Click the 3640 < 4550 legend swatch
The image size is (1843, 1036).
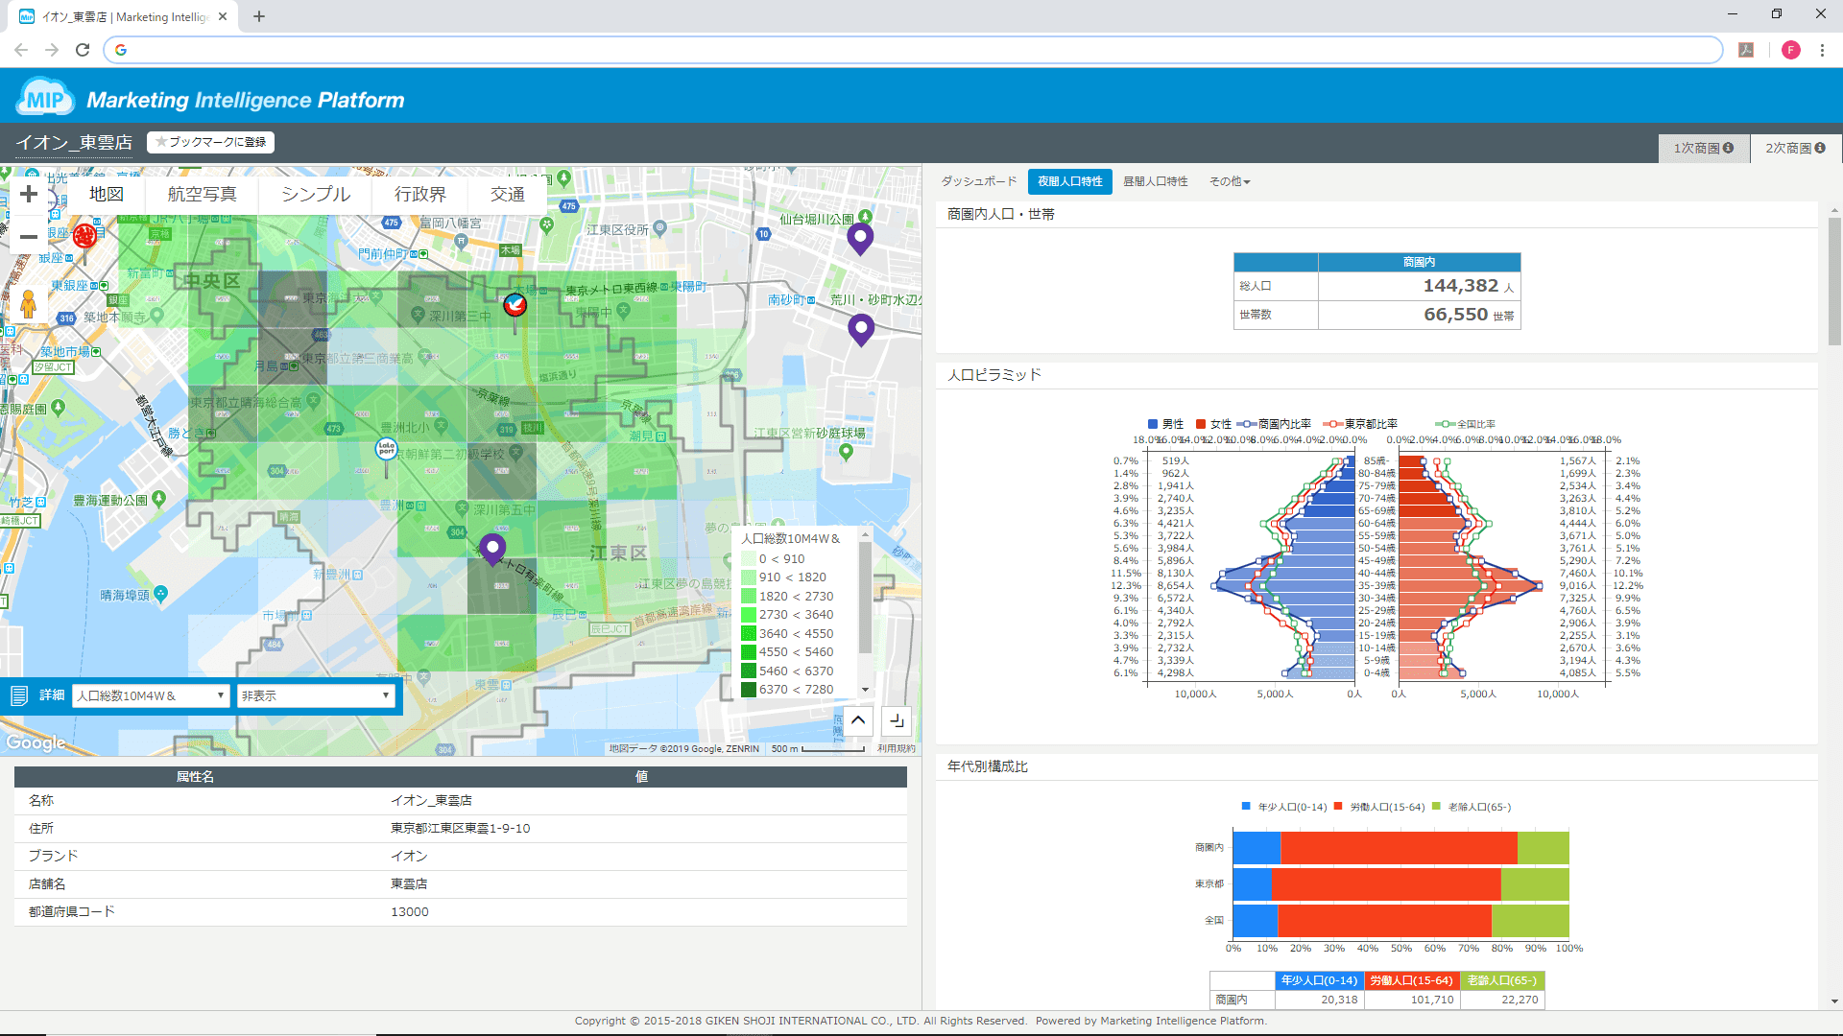tap(749, 634)
